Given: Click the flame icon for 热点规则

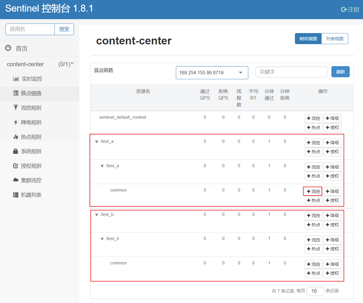Looking at the screenshot, I should [x=16, y=137].
